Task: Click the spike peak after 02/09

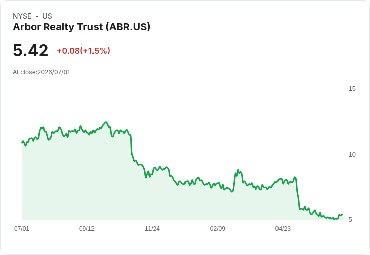Action: (x=238, y=170)
